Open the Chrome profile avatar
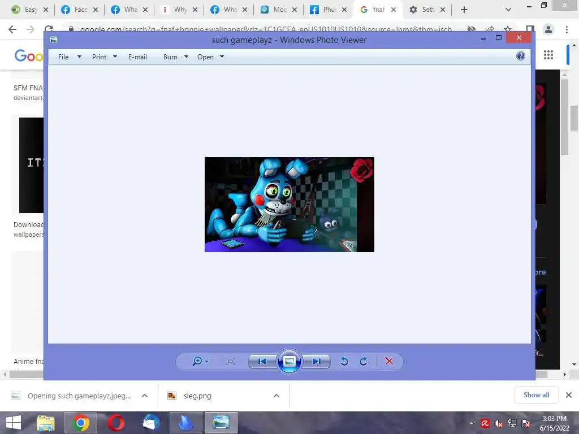 pos(548,29)
